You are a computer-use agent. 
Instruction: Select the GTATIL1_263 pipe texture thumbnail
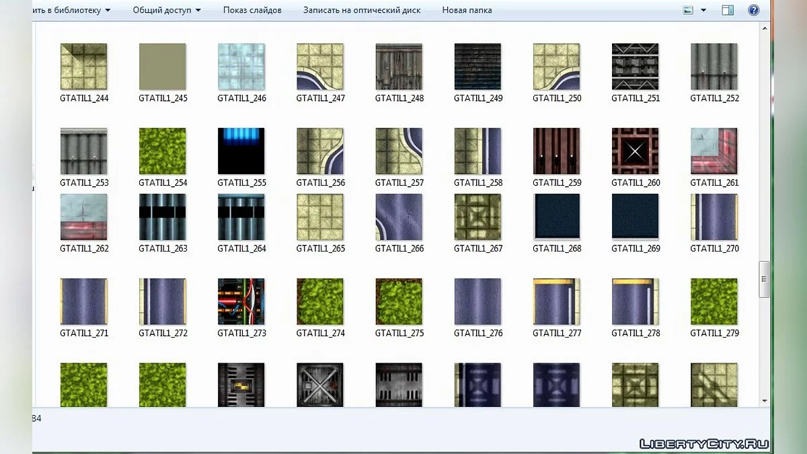coord(162,217)
